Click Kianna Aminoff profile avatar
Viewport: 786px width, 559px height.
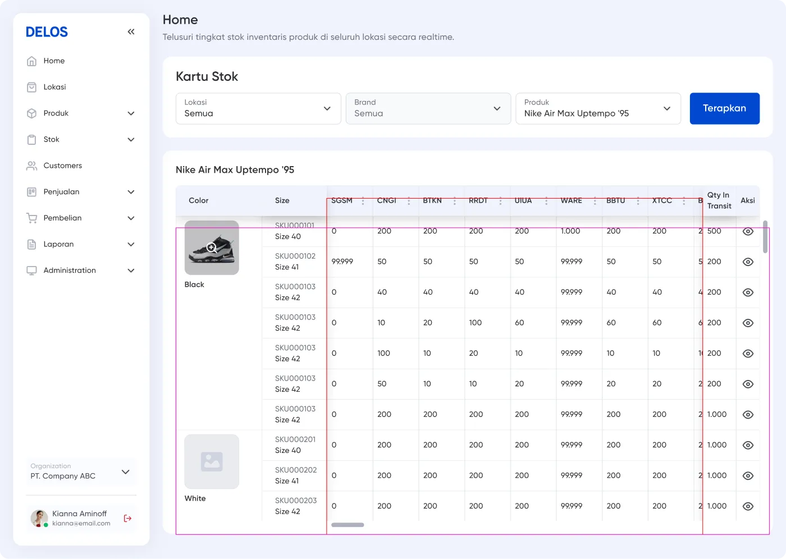click(x=39, y=519)
